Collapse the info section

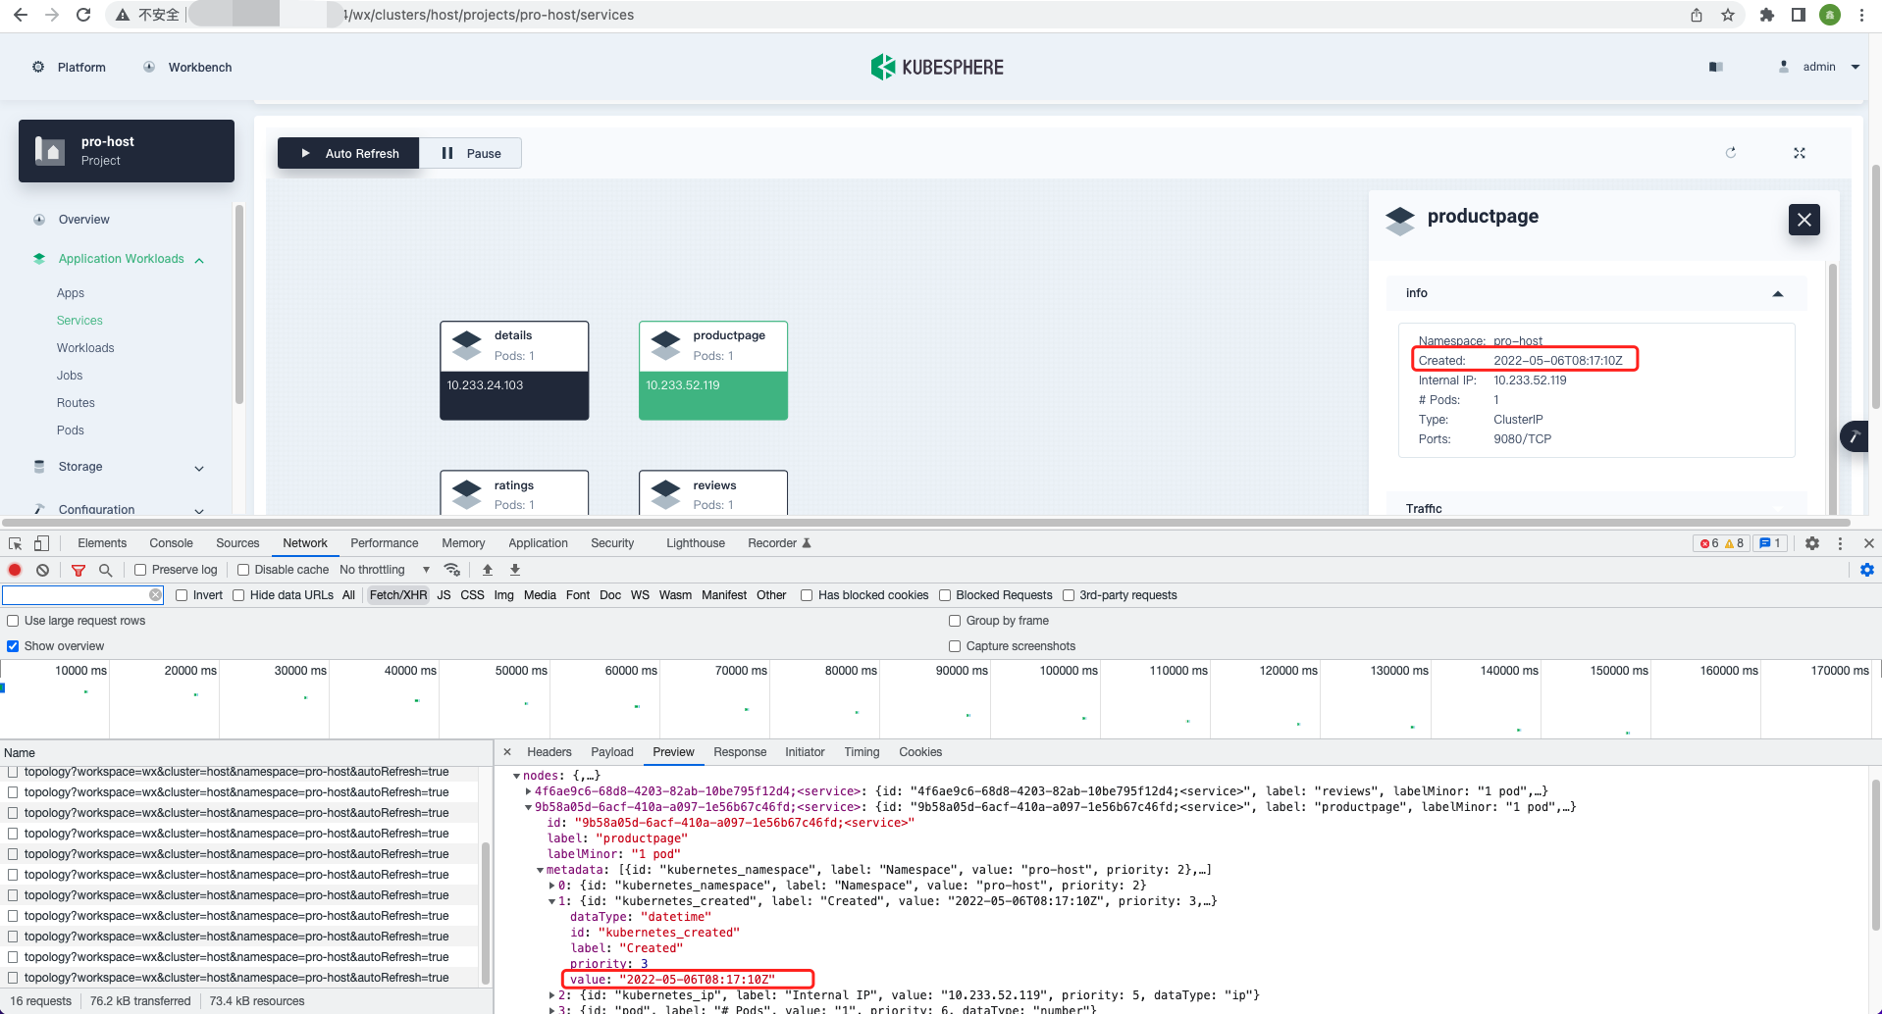pos(1777,293)
